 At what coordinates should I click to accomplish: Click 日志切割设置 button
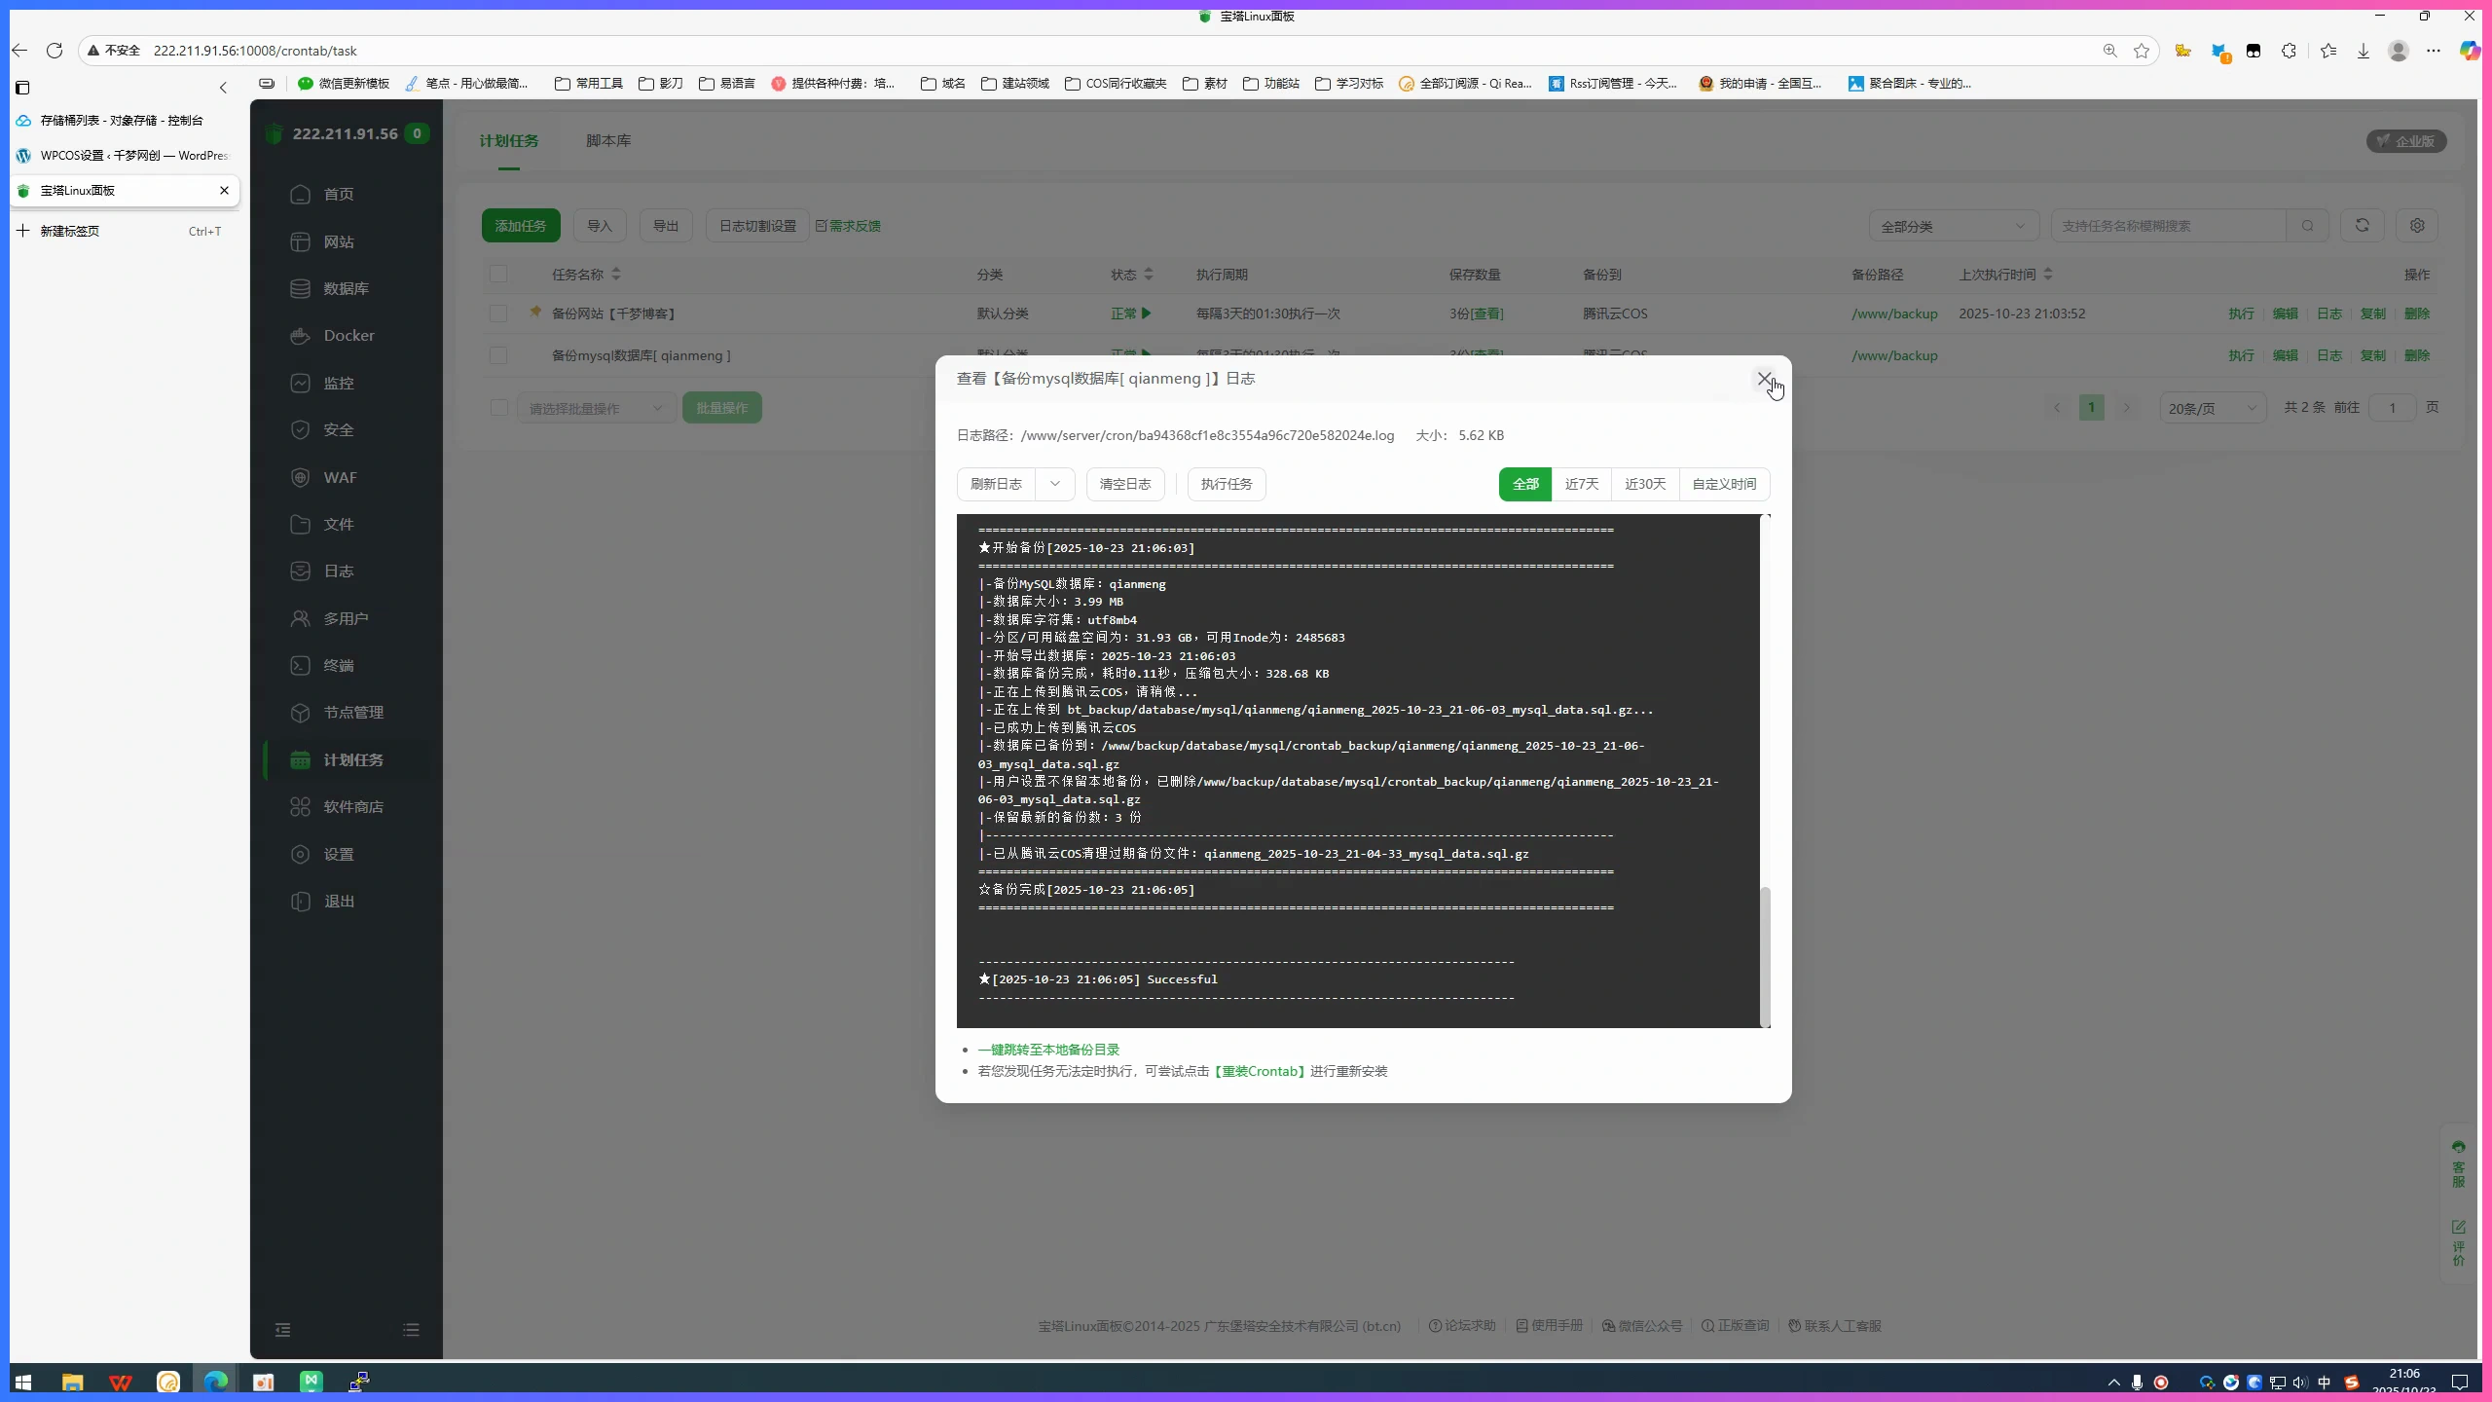(757, 226)
